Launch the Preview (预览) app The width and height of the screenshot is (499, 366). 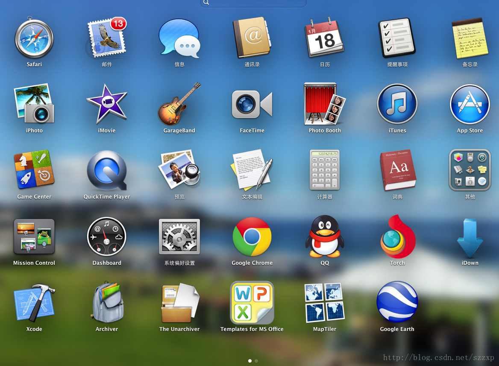click(179, 170)
